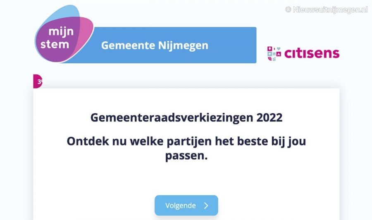Click the word 'Nijmegen' in the banner

point(183,45)
